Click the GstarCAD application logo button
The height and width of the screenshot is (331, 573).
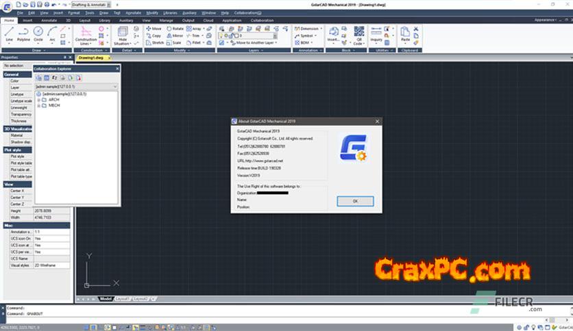pos(7,7)
